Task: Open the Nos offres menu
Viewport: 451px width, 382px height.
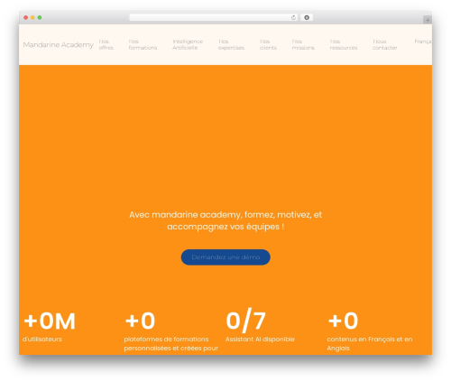Action: (106, 44)
